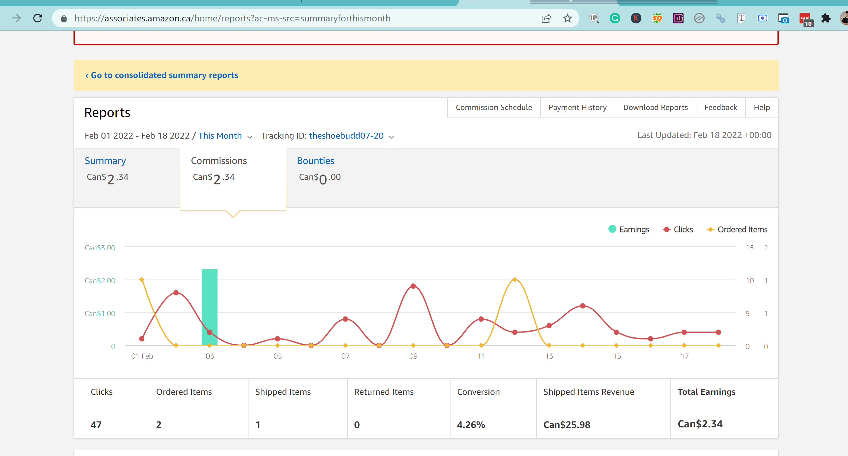Image resolution: width=848 pixels, height=456 pixels.
Task: Click the Clicks data point on Feb 14
Action: coord(583,306)
